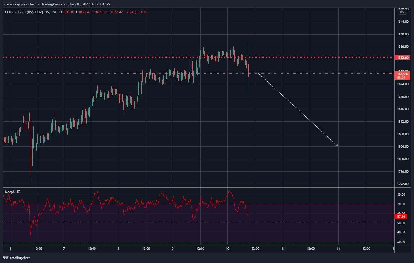Screen dimensions: 414x263
Task: Click the 1804.00 price axis label
Action: 403,146
